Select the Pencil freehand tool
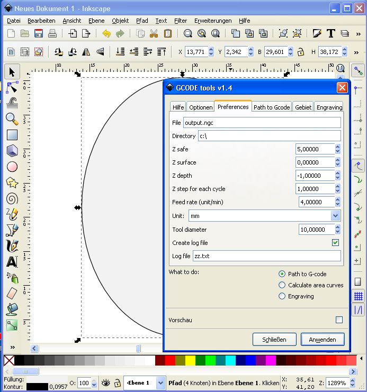Viewport: 367px width, 392px height. 12,214
